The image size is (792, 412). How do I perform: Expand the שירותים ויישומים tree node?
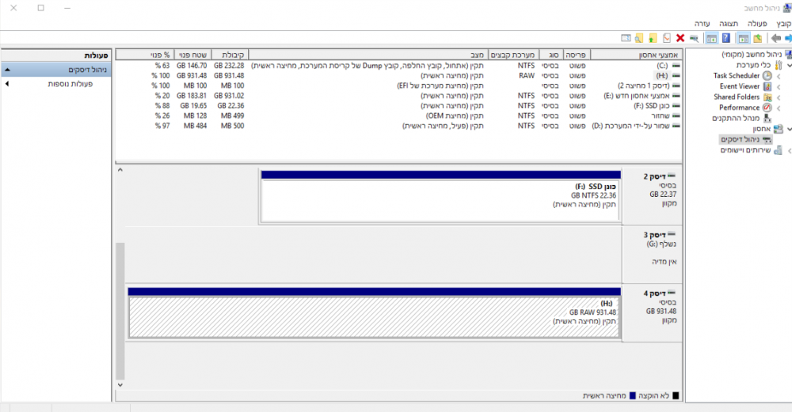coord(789,151)
